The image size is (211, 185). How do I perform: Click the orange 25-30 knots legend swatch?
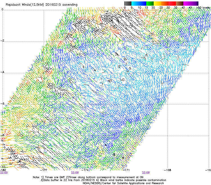tap(165, 3)
